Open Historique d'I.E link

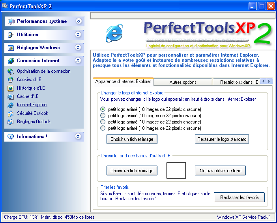tap(31, 88)
